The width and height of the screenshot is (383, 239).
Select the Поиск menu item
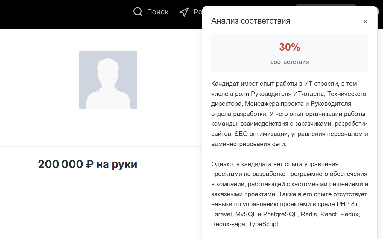157,12
